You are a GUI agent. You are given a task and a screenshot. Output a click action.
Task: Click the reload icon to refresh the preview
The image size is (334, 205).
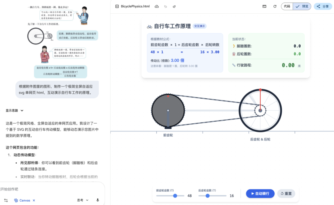pos(275,6)
